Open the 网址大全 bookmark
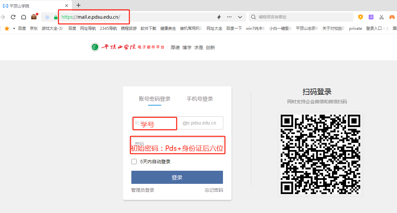397x213 pixels. tap(214, 29)
